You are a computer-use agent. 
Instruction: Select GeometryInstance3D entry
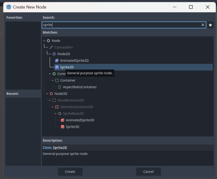[77, 107]
